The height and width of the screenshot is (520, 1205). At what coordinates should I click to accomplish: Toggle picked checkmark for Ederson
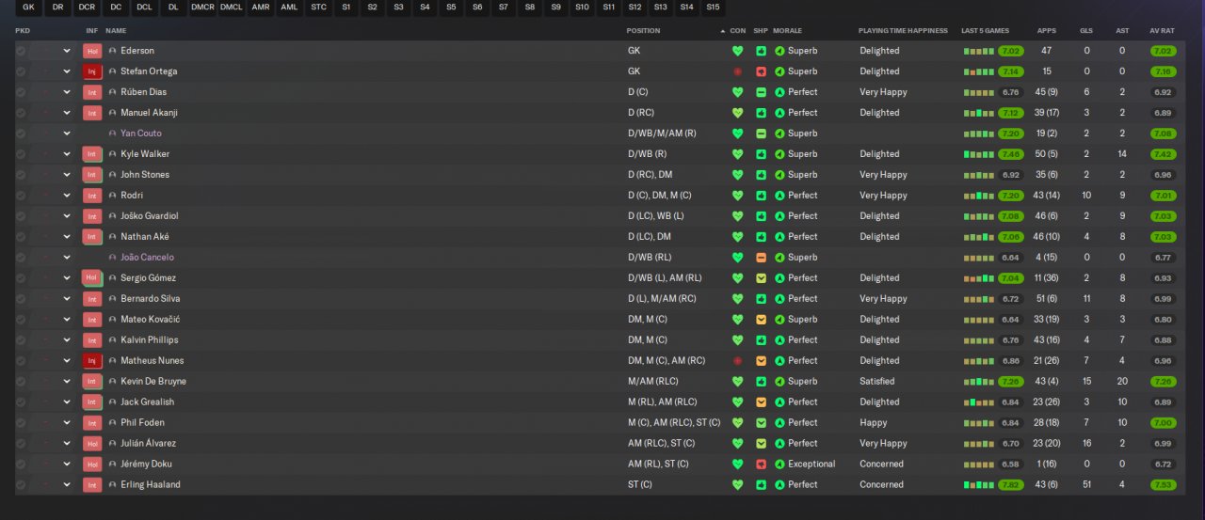tap(21, 51)
